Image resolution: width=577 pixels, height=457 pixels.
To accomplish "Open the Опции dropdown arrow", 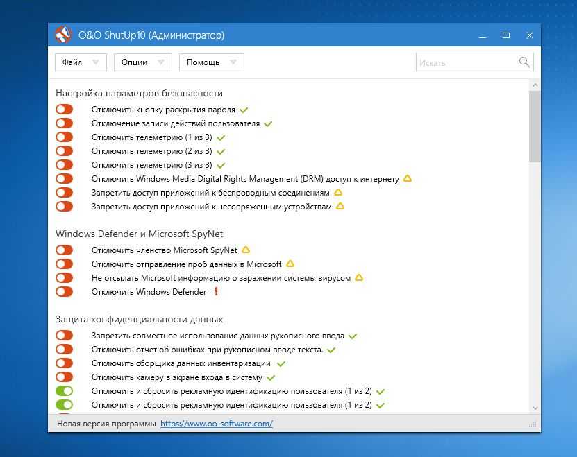I will pyautogui.click(x=161, y=62).
